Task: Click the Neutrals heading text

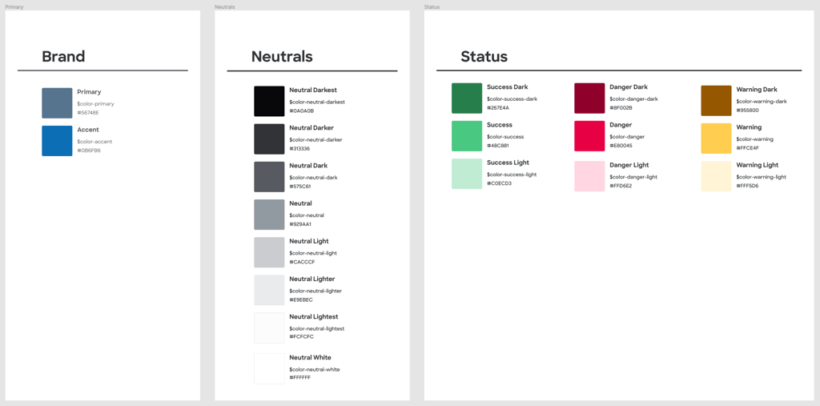Action: pyautogui.click(x=282, y=57)
